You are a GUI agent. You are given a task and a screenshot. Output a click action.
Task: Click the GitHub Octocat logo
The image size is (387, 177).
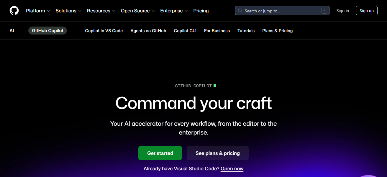(x=14, y=11)
